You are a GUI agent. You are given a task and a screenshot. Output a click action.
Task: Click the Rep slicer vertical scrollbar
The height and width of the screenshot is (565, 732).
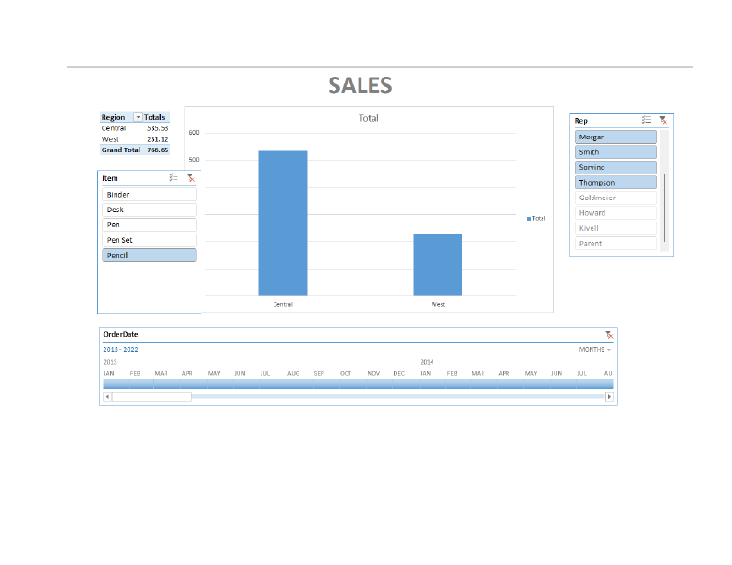click(665, 208)
